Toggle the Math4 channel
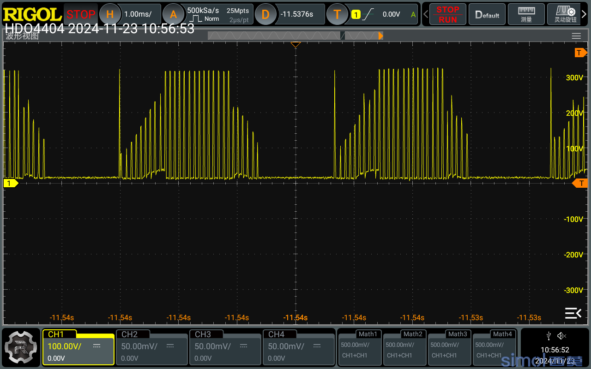 pyautogui.click(x=495, y=348)
